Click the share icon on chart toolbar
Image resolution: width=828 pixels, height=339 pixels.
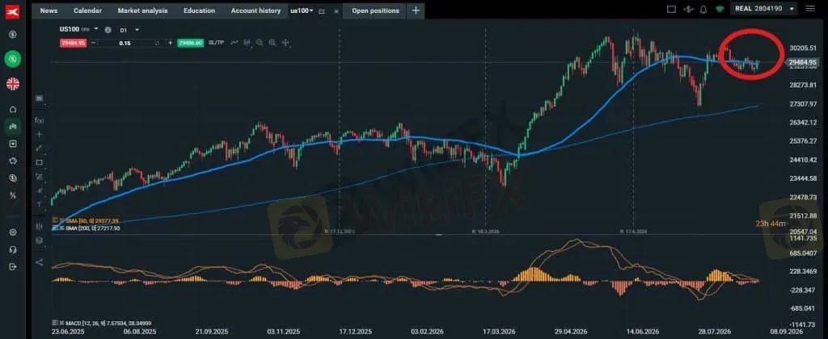[39, 262]
